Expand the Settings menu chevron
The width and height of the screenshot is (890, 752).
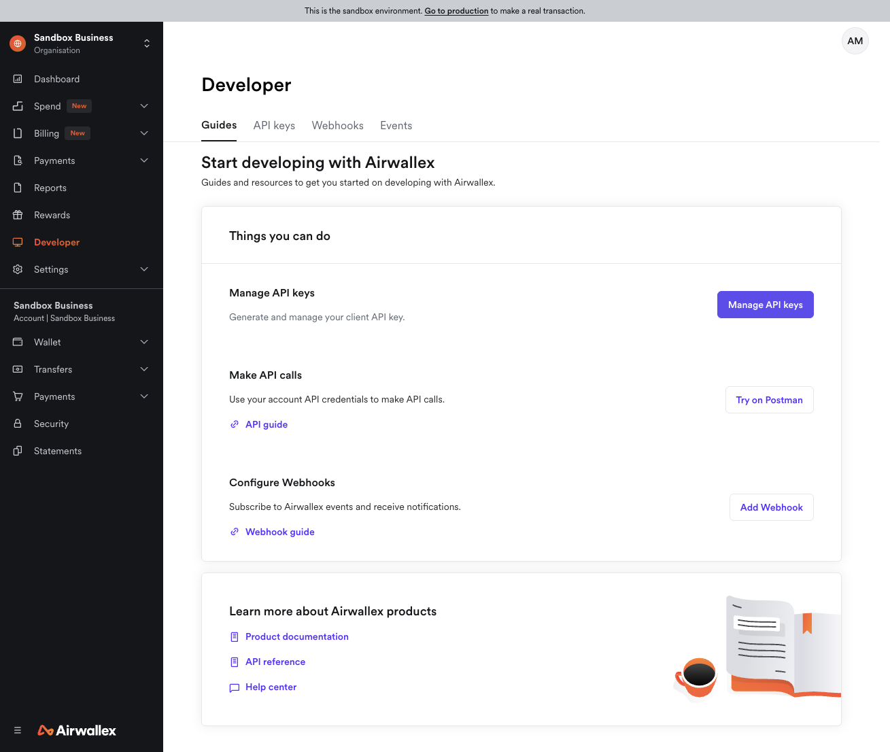144,269
